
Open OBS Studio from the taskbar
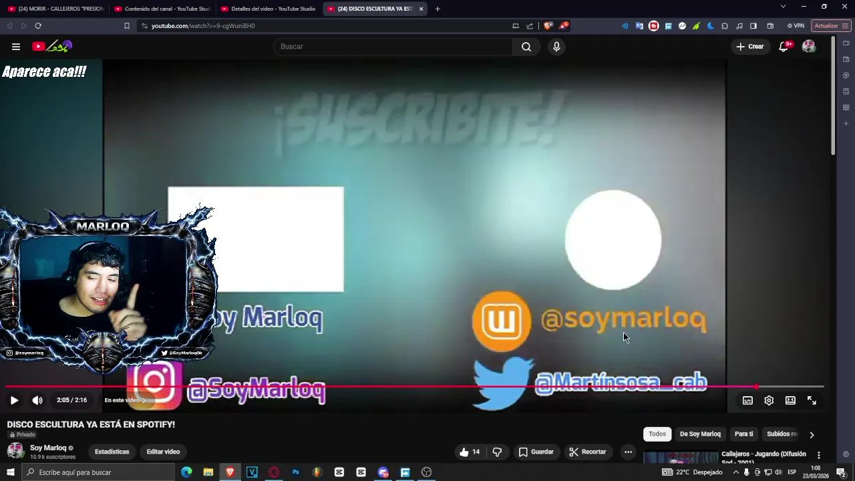[x=427, y=472]
